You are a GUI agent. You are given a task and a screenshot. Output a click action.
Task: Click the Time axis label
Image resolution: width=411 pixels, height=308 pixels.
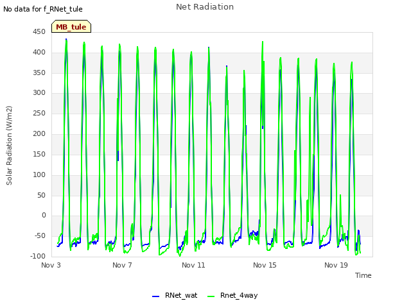tap(363, 275)
